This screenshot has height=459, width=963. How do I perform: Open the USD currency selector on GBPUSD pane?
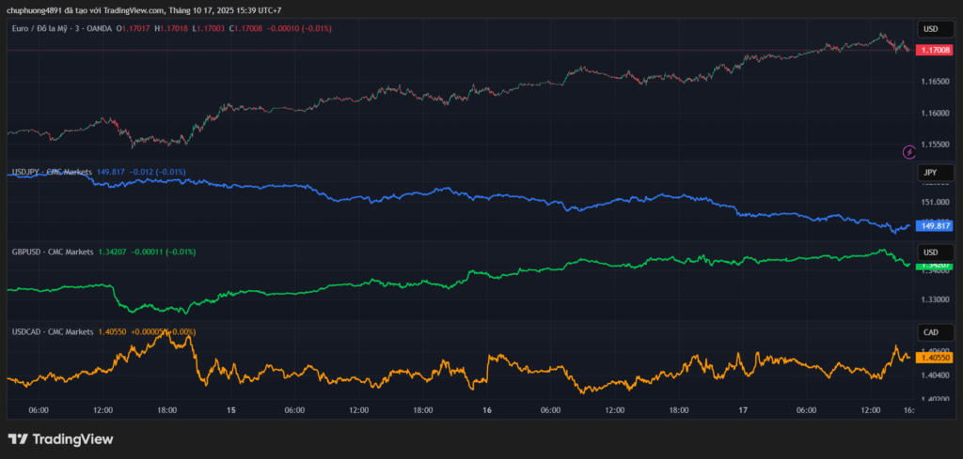click(931, 252)
